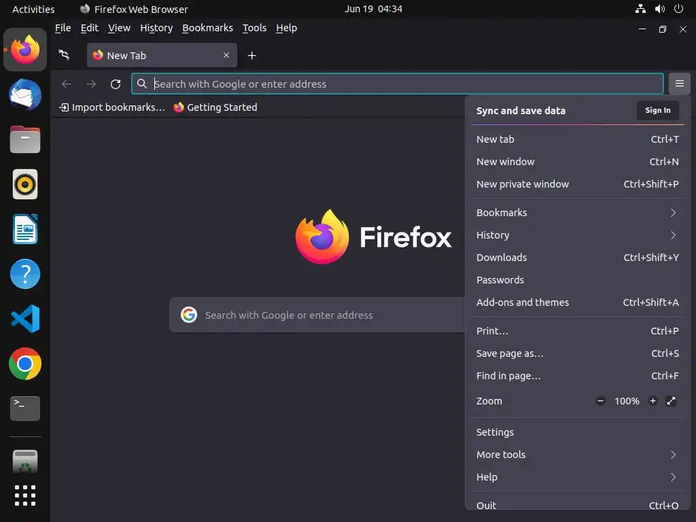The height and width of the screenshot is (522, 696).
Task: Click the page's Google search box
Action: click(x=317, y=315)
